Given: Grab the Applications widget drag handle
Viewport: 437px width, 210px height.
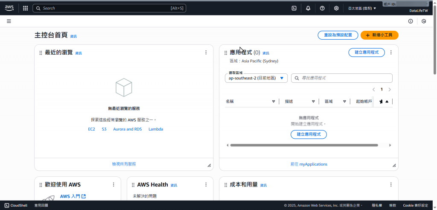Looking at the screenshot, I should click(226, 52).
